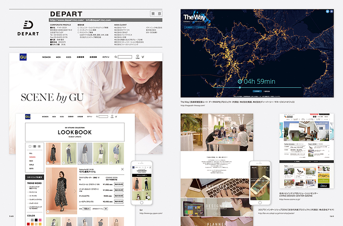Open the http://www.ozone.co.jp/ link

[290, 199]
